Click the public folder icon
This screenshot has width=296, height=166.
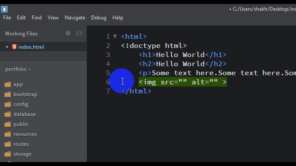pyautogui.click(x=7, y=124)
